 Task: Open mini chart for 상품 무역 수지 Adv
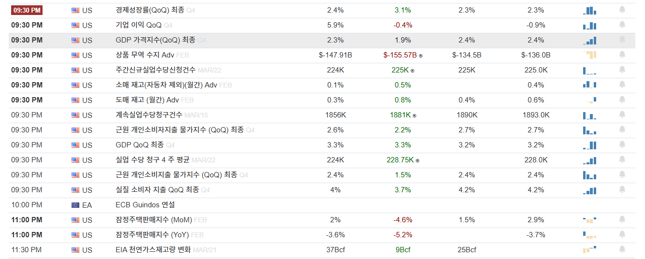(590, 55)
